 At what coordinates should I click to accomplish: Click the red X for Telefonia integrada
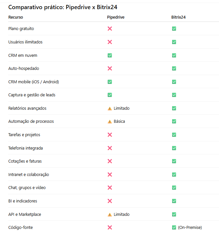pyautogui.click(x=110, y=148)
